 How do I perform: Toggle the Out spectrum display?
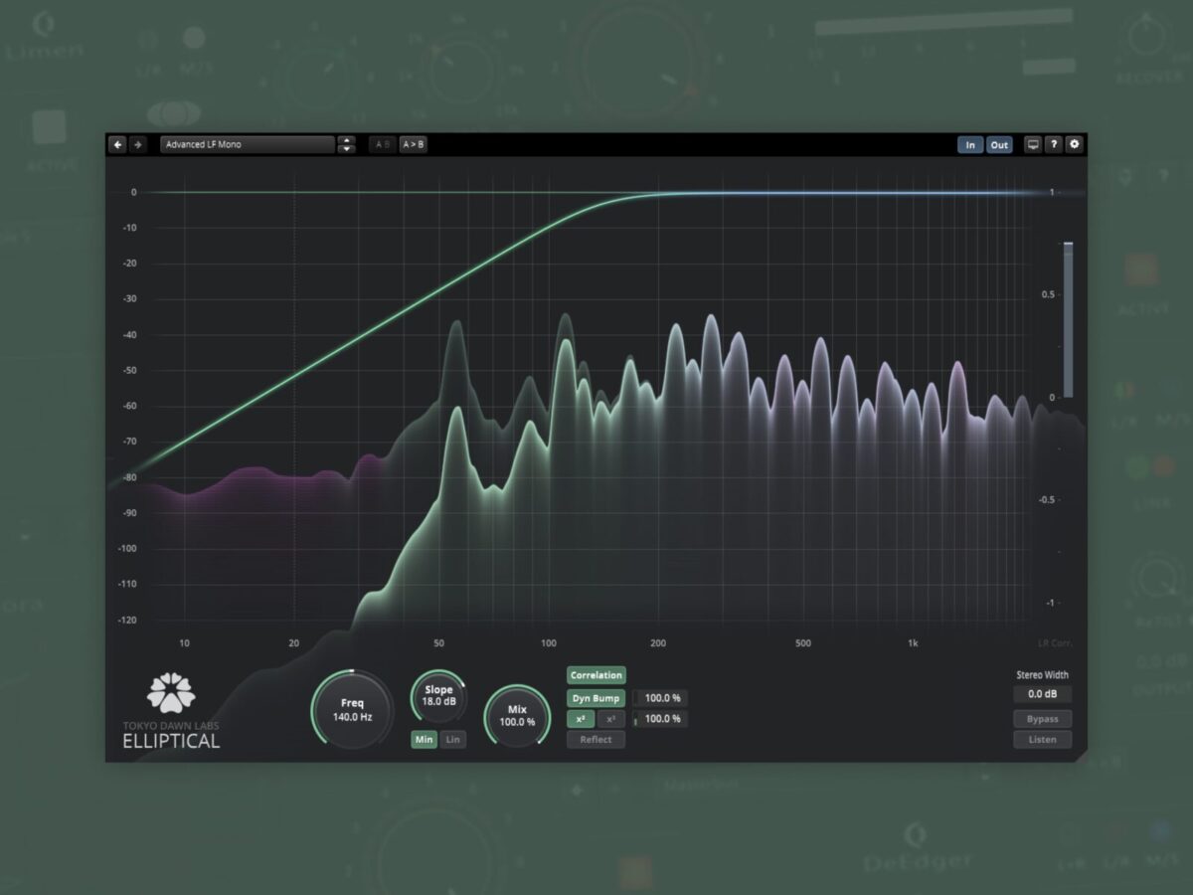point(999,145)
